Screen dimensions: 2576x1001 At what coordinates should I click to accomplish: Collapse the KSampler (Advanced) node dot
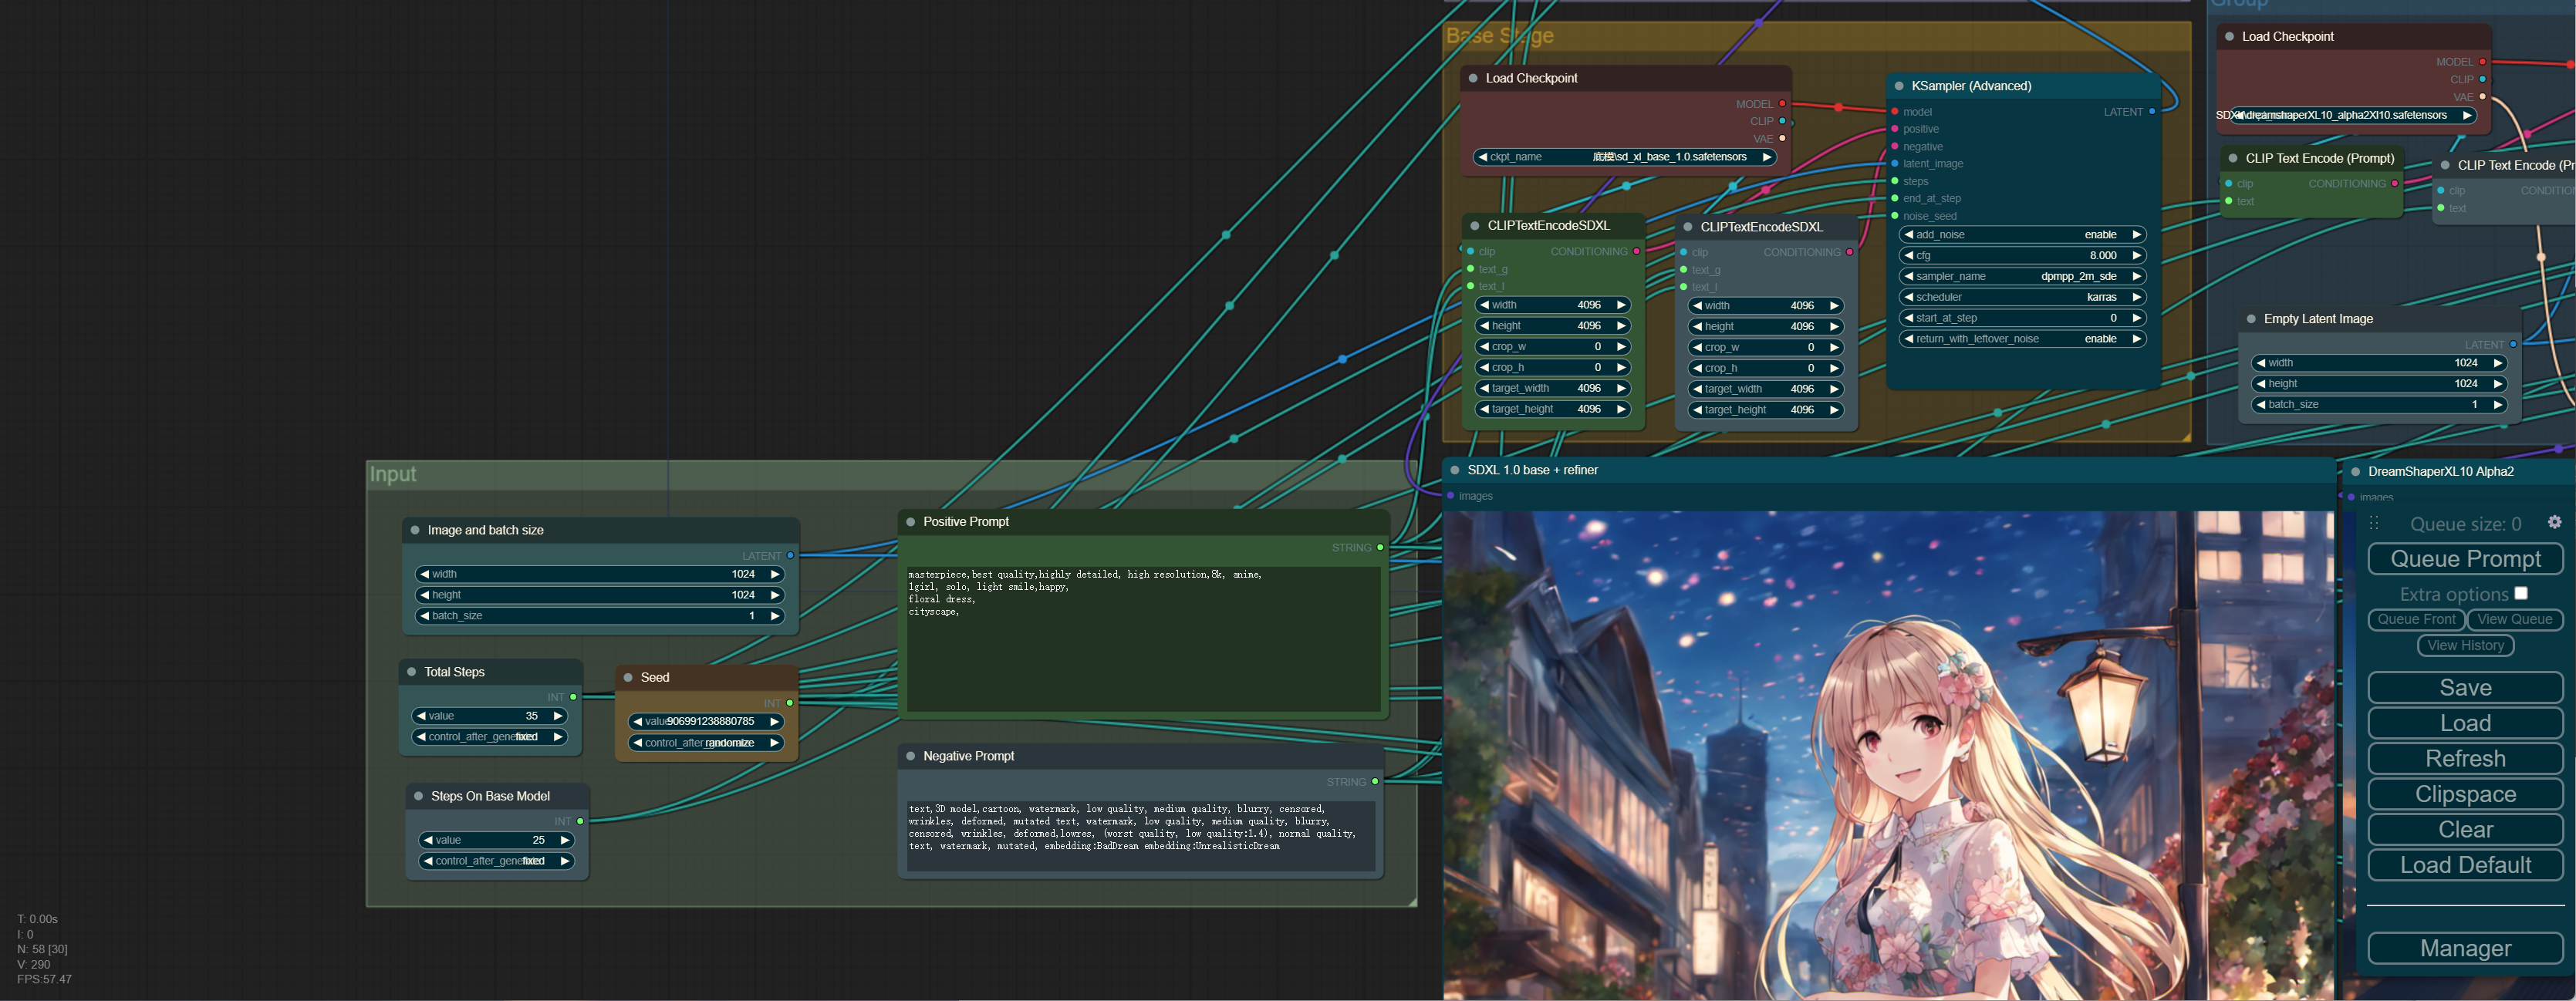pos(1898,86)
